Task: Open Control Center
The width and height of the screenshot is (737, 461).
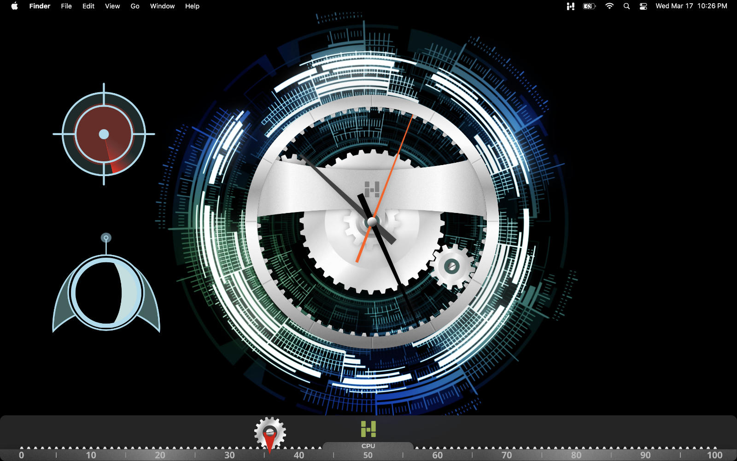Action: 643,6
